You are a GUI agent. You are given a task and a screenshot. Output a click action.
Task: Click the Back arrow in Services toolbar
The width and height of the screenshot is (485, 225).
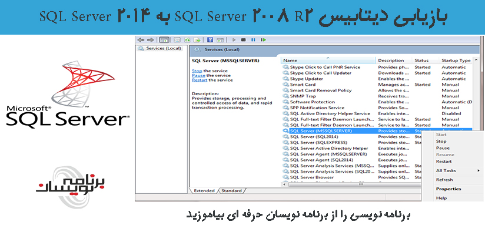click(x=141, y=40)
